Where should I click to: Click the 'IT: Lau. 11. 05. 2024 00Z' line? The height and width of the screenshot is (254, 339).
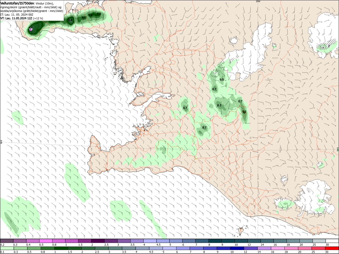17,15
